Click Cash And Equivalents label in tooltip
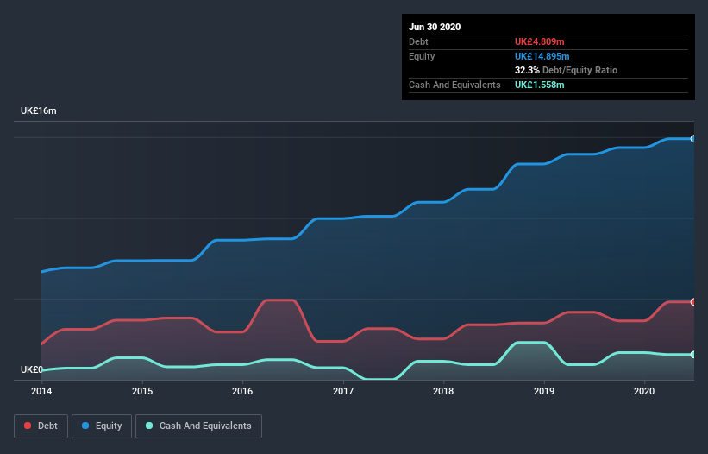The width and height of the screenshot is (708, 454). pyautogui.click(x=454, y=85)
